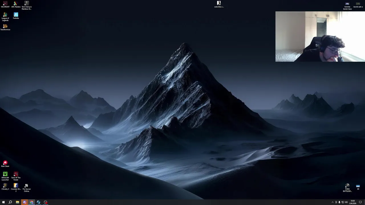This screenshot has width=365, height=205.
Task: Select Tom Clancy's Rainbow Six shortcut
Action: click(27, 5)
